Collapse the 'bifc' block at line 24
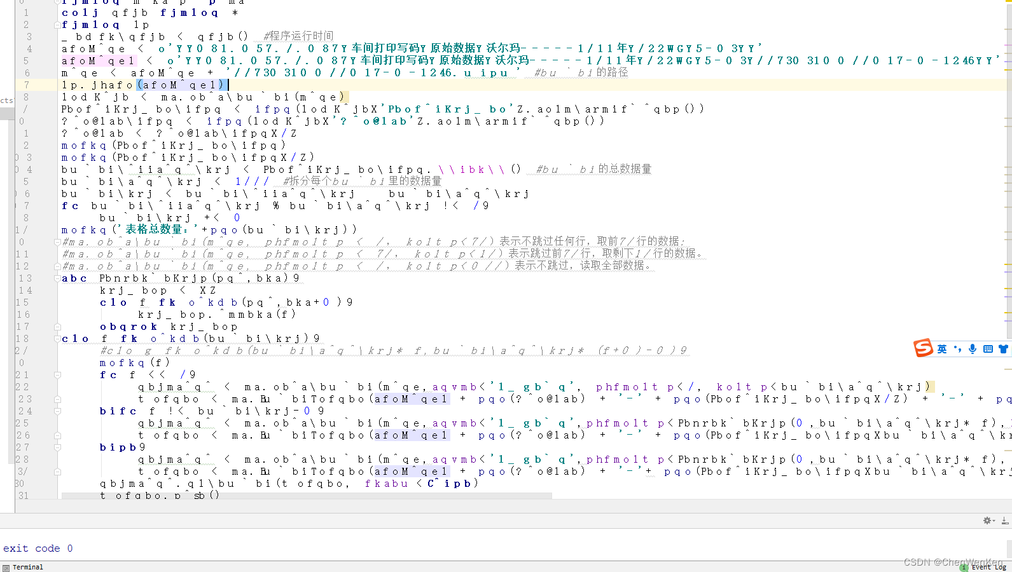 coord(57,411)
